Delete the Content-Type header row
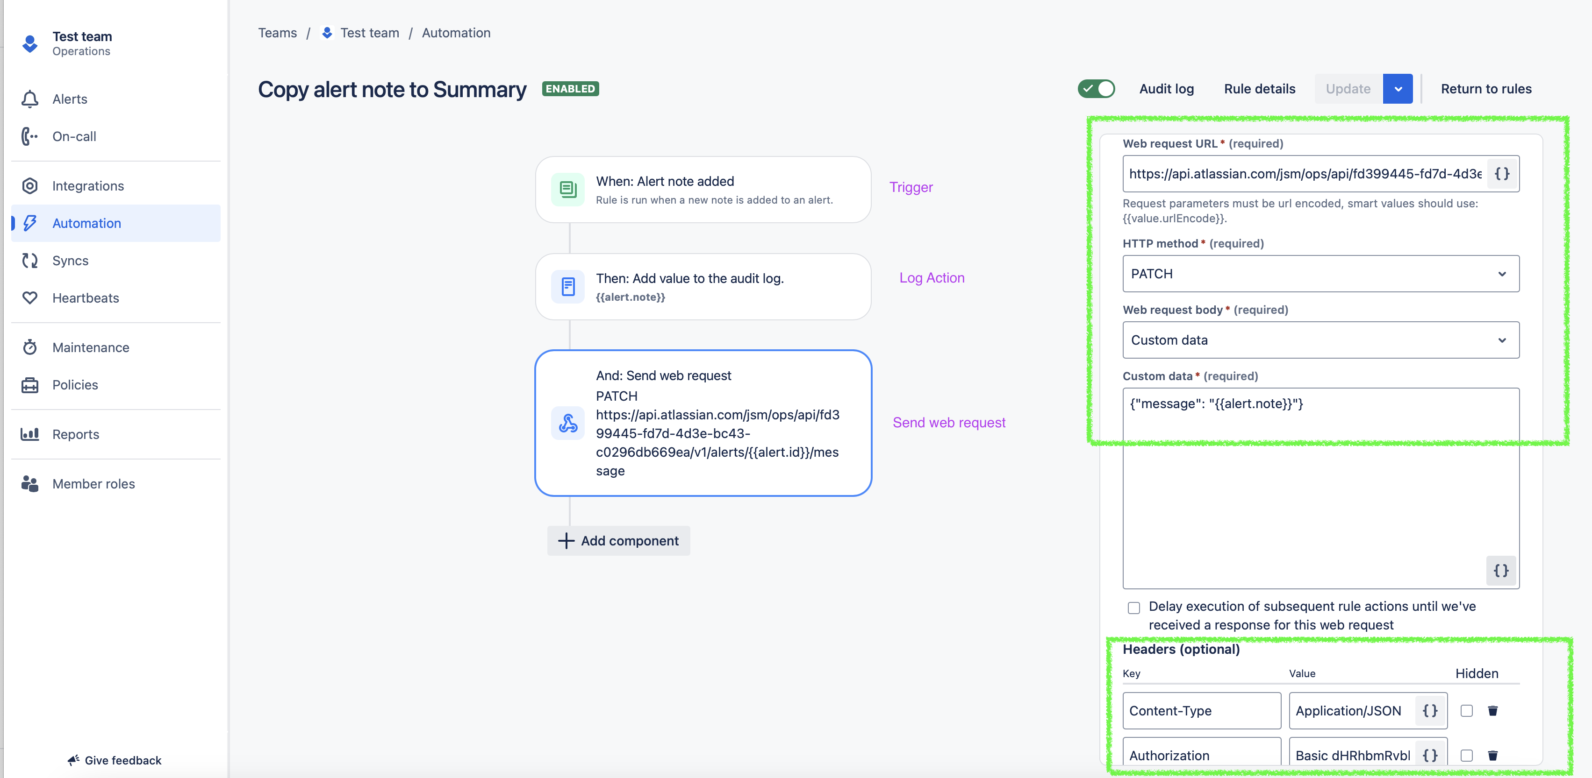The width and height of the screenshot is (1592, 778). tap(1492, 711)
